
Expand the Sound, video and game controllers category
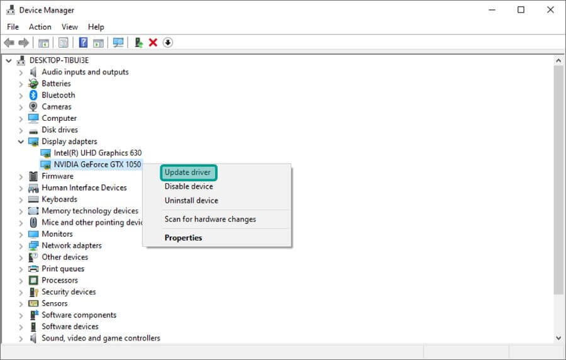tap(21, 339)
